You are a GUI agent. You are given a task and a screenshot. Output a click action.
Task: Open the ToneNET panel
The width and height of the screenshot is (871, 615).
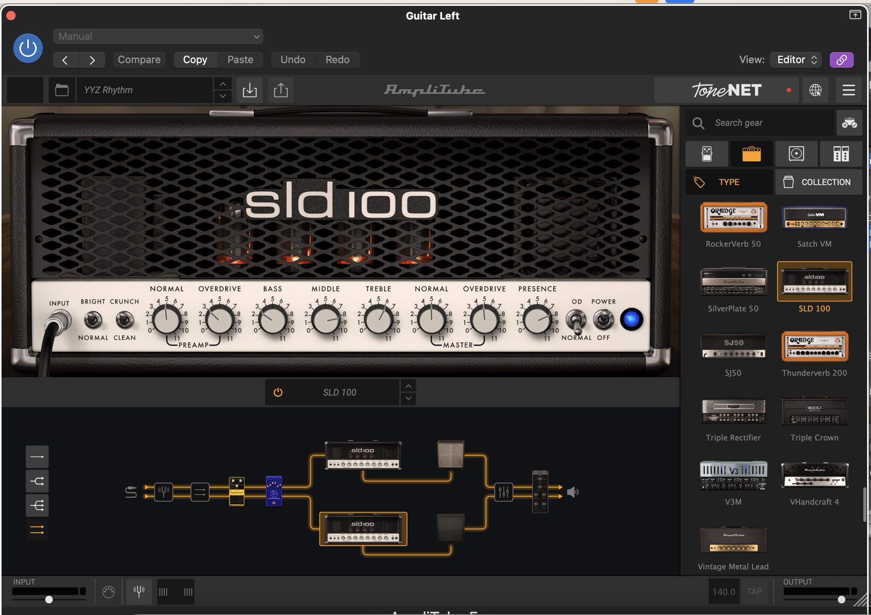726,90
